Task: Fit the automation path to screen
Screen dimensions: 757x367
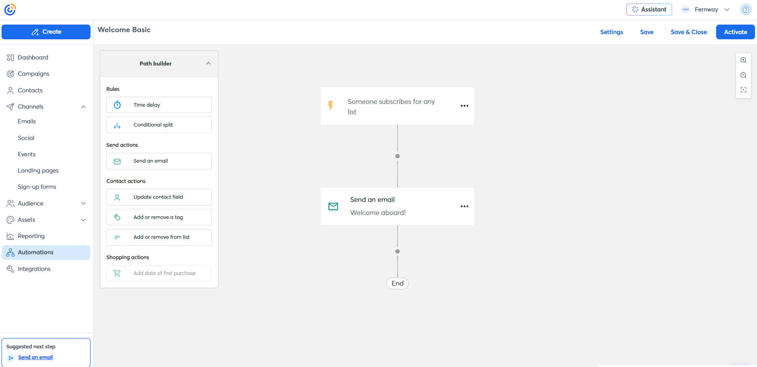Action: point(744,90)
